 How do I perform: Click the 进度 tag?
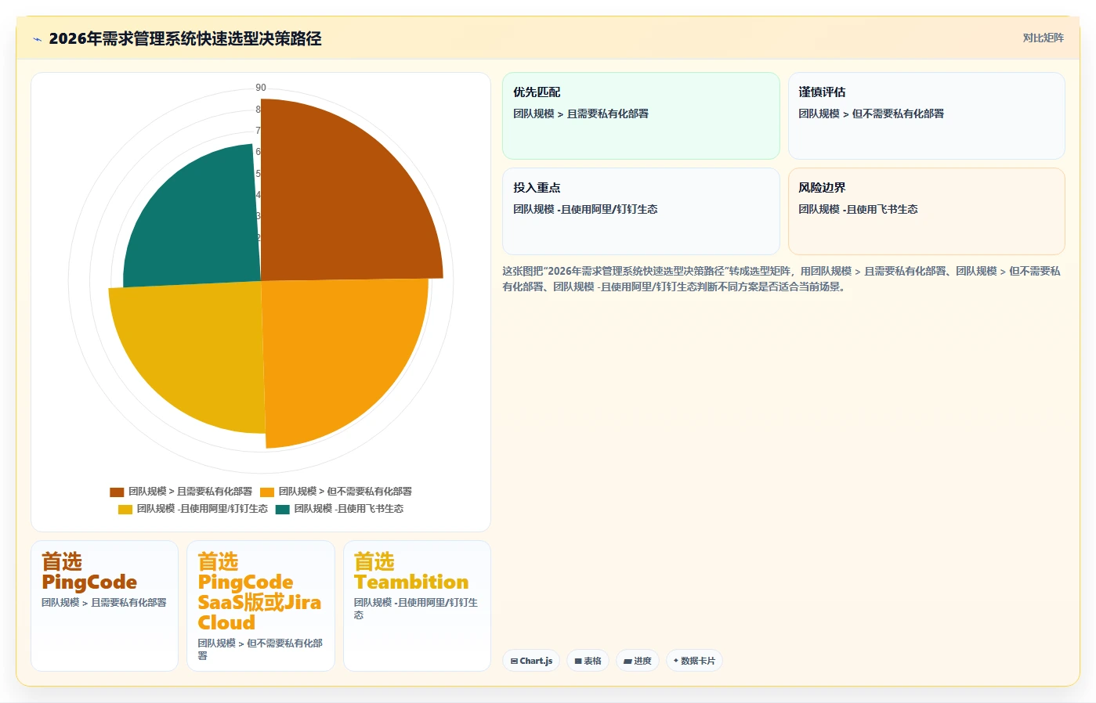click(638, 661)
